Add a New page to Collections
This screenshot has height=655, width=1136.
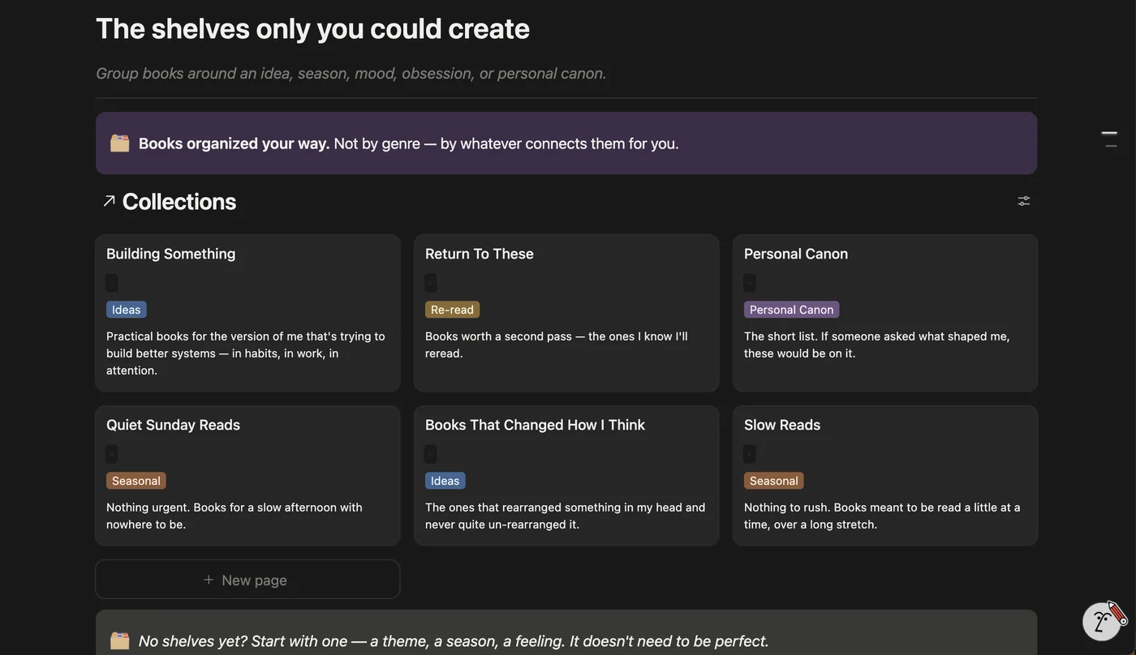tap(247, 580)
